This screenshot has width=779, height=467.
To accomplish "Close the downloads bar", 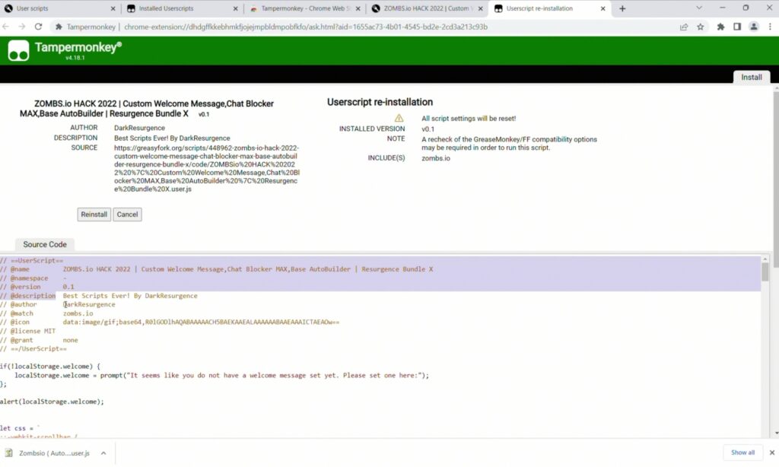I will 771,453.
